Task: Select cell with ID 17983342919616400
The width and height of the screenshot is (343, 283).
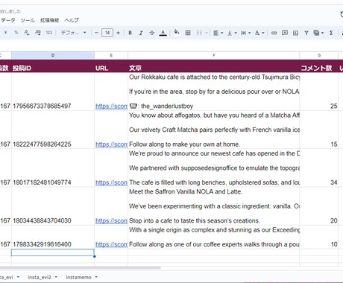Action: [53, 238]
